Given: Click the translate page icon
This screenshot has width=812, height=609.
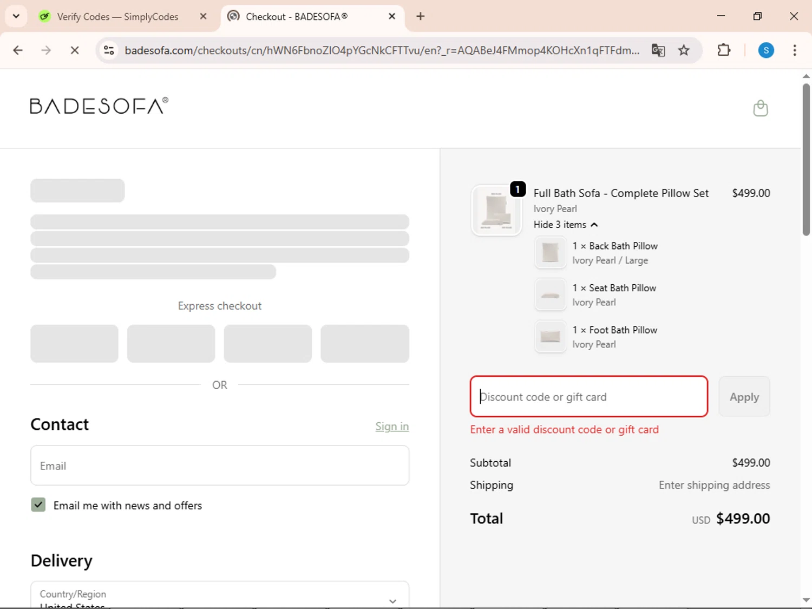Looking at the screenshot, I should [x=658, y=50].
